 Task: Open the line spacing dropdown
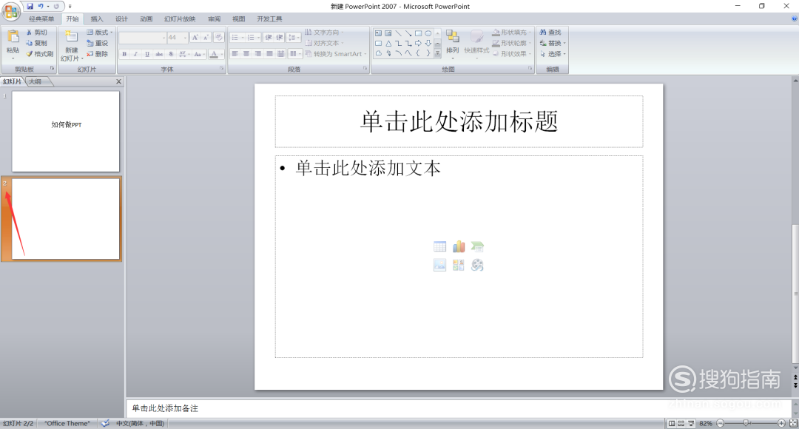coord(294,37)
